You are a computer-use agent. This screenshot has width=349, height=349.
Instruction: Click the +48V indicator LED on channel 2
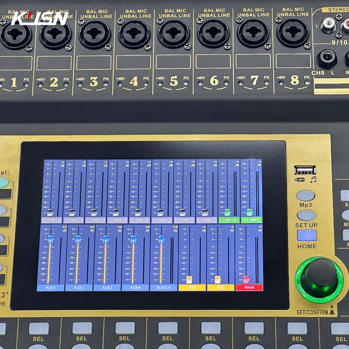pyautogui.click(x=40, y=85)
